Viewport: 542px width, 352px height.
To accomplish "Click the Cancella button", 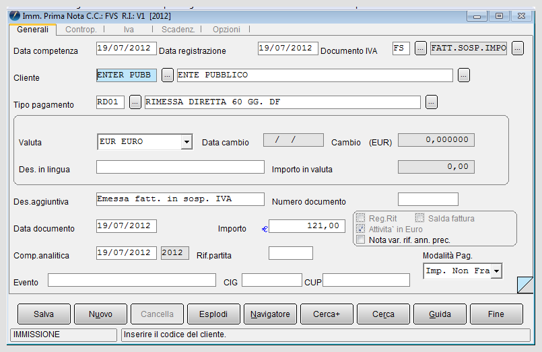I will click(x=158, y=314).
